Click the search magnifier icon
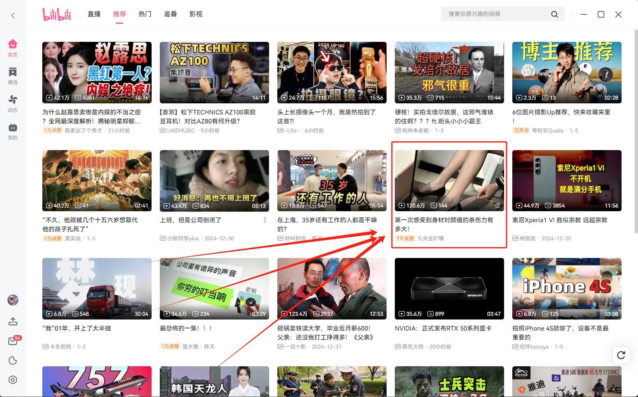This screenshot has width=638, height=397. (x=554, y=14)
